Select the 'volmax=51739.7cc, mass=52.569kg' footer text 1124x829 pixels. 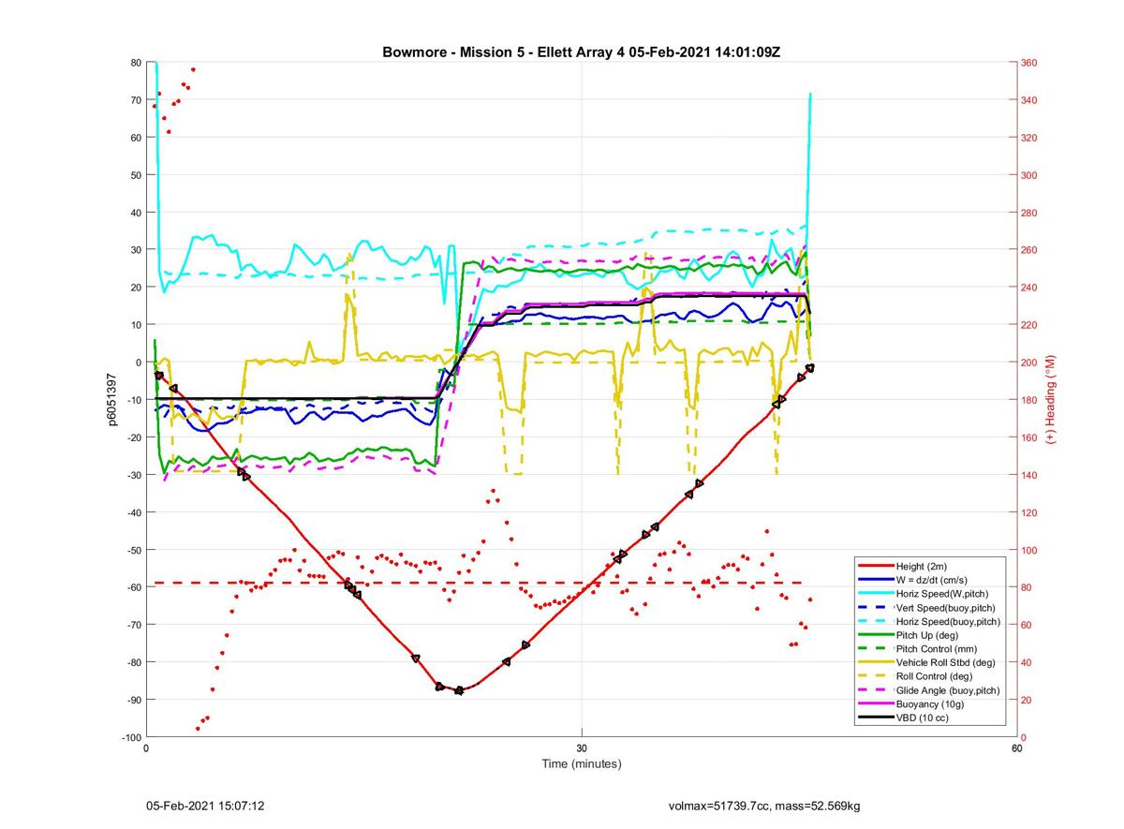click(x=764, y=806)
